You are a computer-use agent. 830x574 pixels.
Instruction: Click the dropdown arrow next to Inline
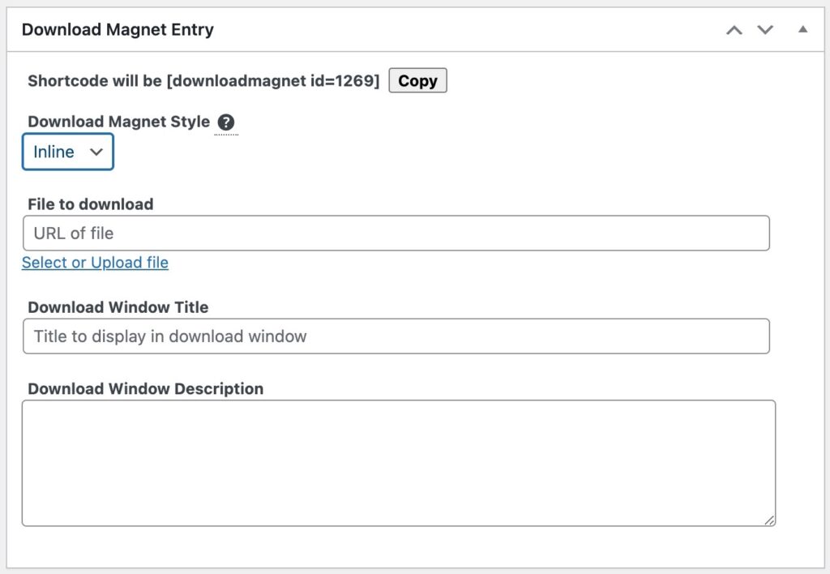(96, 152)
